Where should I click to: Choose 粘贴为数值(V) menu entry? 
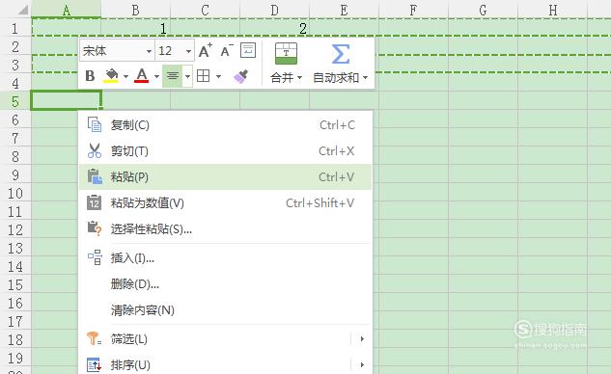[x=225, y=202]
